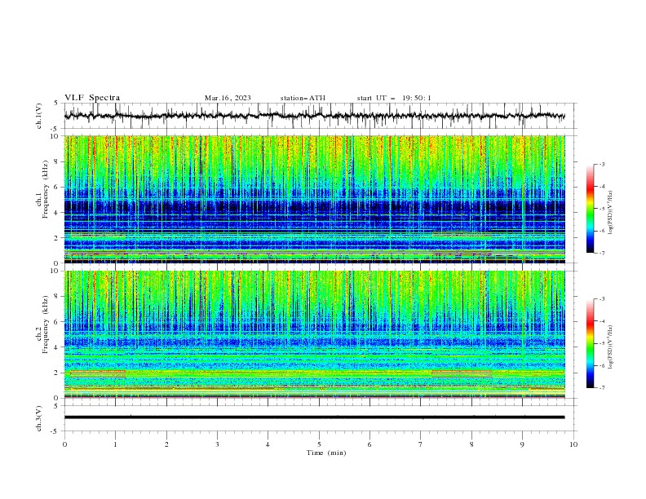646x499 pixels.
Task: Select the "start UT = 19:50:1" text
Action: point(394,98)
